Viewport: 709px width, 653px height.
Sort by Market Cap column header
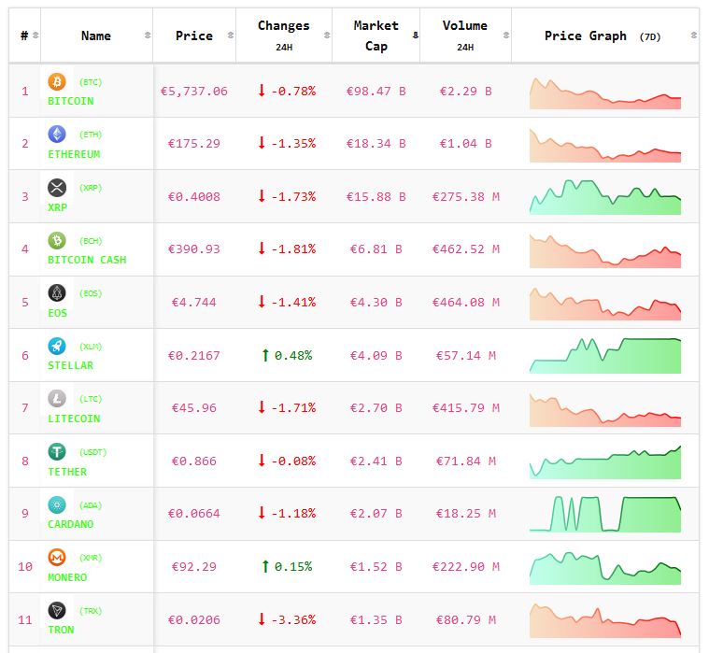click(x=376, y=35)
